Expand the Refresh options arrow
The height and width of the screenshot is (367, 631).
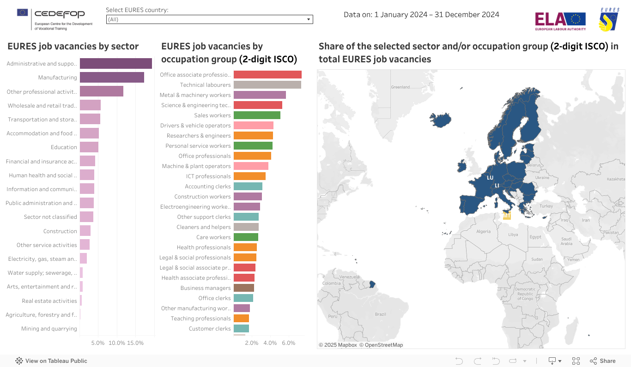(x=524, y=361)
